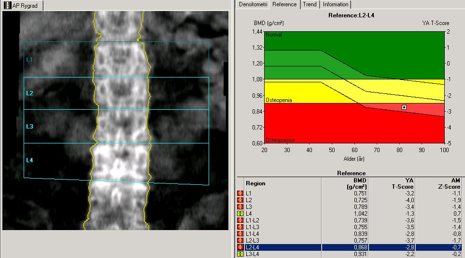
Task: Click the red status icon beside L1-L4
Action: tap(240, 234)
